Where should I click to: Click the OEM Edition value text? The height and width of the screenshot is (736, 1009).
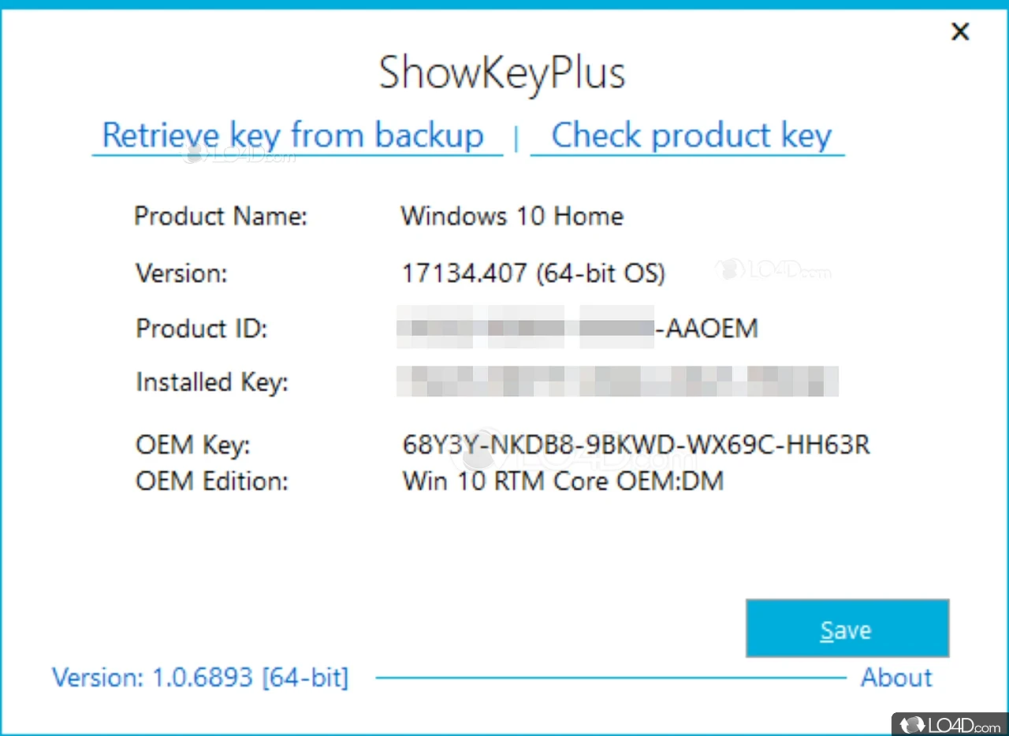click(563, 481)
